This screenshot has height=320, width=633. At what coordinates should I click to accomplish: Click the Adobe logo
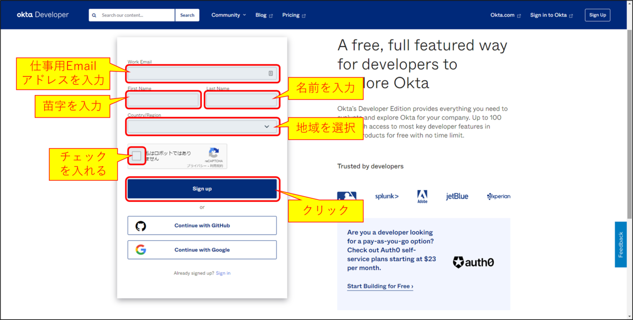tap(423, 197)
